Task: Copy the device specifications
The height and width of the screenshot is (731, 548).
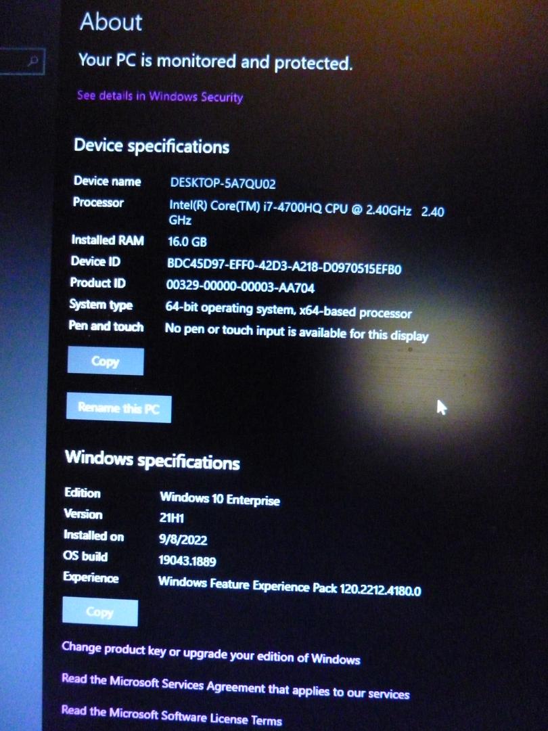Action: 106,361
